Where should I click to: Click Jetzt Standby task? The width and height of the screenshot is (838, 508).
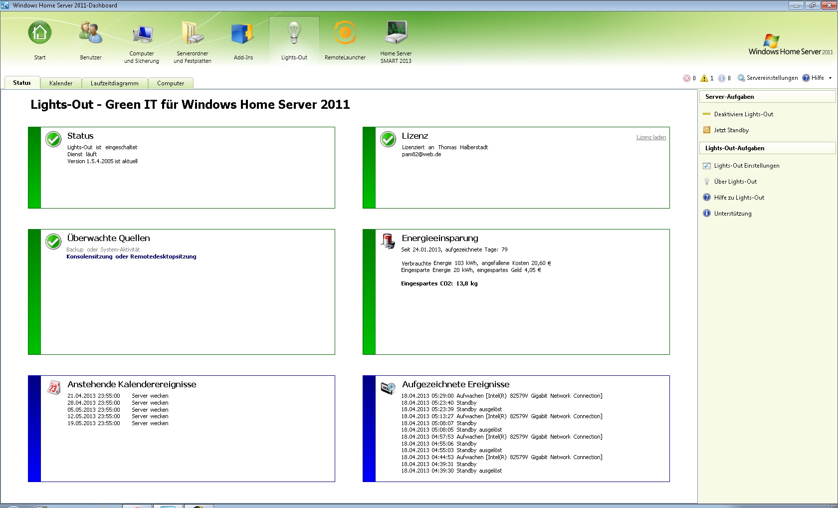[x=731, y=130]
